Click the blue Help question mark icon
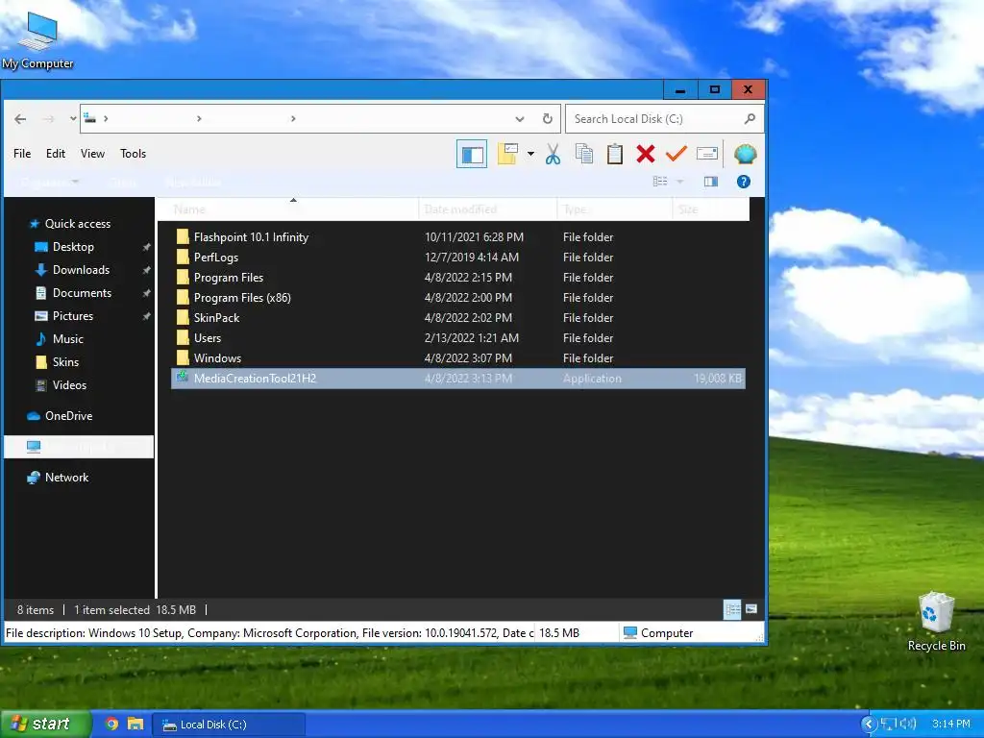 coord(744,182)
